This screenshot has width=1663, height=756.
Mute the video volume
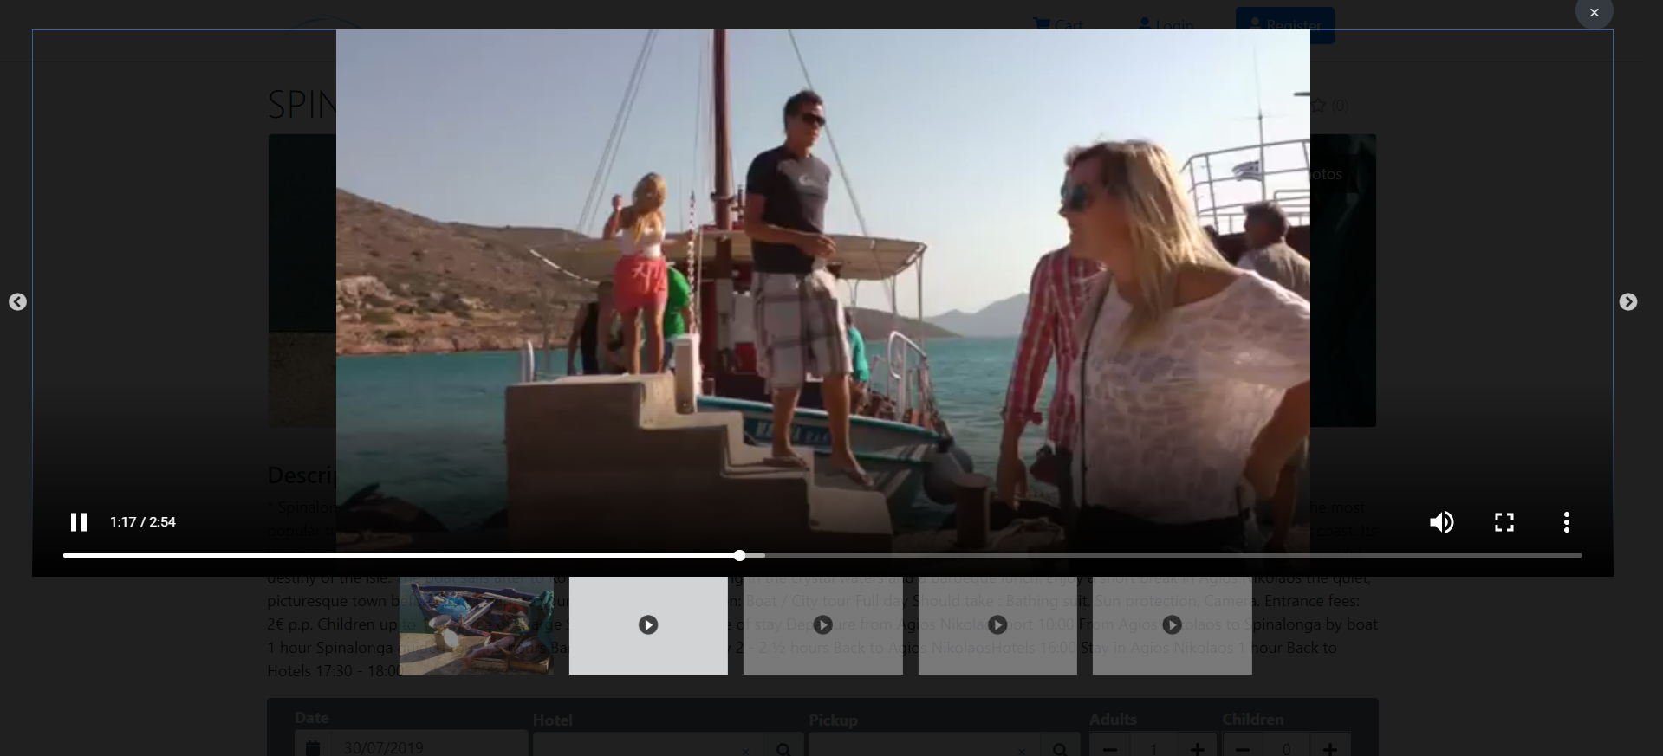tap(1441, 522)
